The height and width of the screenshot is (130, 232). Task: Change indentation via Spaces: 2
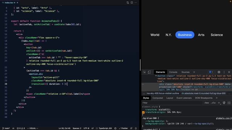tap(77, 129)
